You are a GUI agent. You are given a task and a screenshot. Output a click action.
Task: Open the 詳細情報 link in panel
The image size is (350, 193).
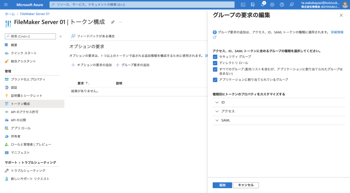click(x=337, y=32)
